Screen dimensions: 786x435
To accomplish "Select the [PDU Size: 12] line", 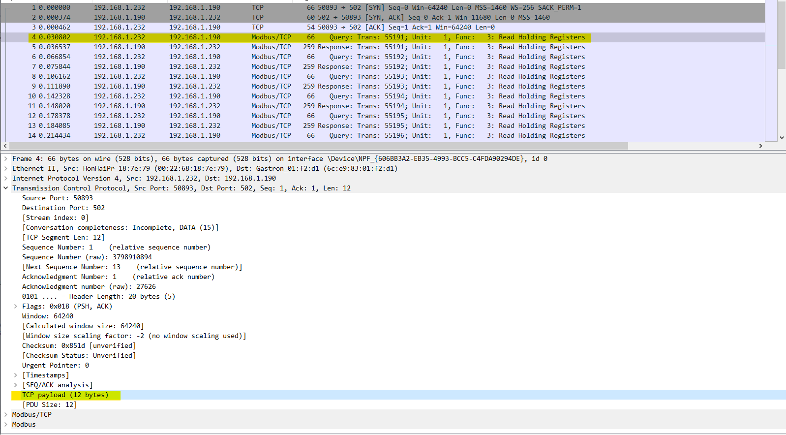I will [50, 404].
